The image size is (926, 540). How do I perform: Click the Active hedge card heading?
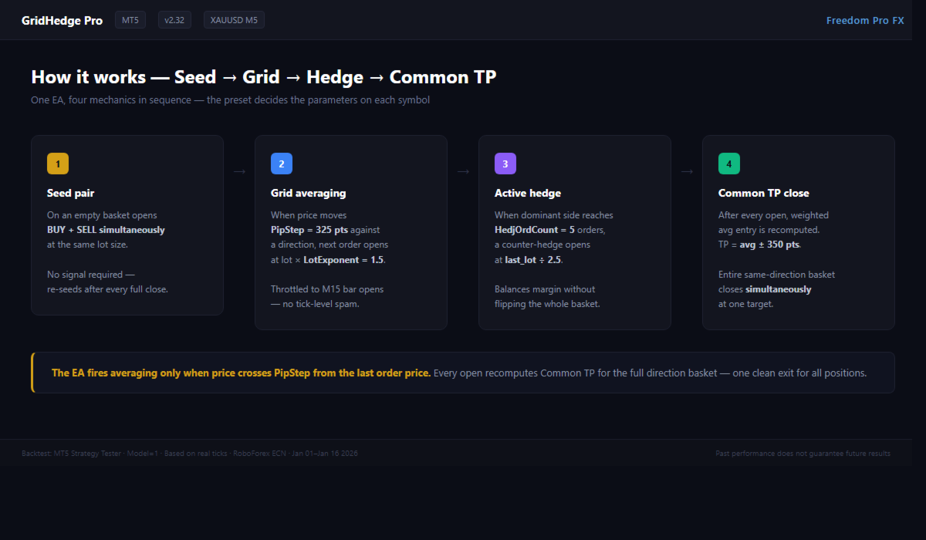[x=529, y=193]
